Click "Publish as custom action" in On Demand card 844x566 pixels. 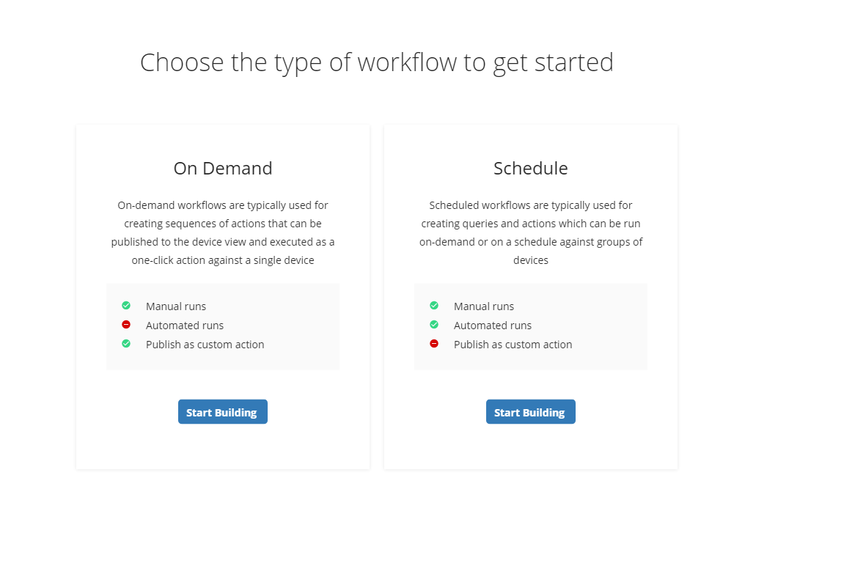(x=205, y=345)
